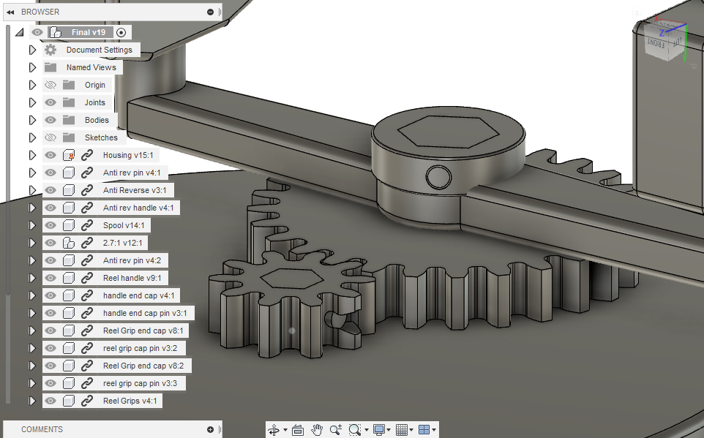The height and width of the screenshot is (438, 704).
Task: Expand the Joints folder
Action: [x=32, y=102]
